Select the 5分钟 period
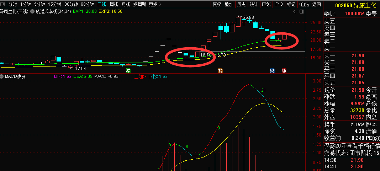Viewport: 380px width, 171px height. pyautogui.click(x=39, y=4)
